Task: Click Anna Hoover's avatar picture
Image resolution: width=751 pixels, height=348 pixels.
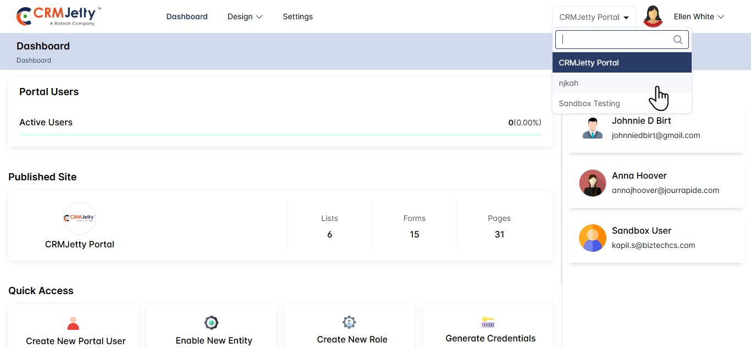Action: pyautogui.click(x=592, y=183)
